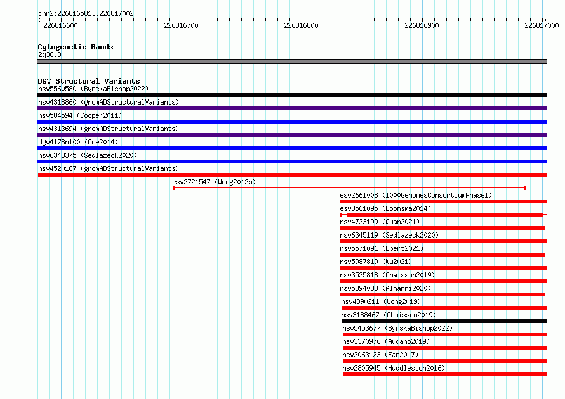The width and height of the screenshot is (565, 399).
Task: Open the nsv3063123 (Fan2017) label
Action: click(x=380, y=355)
